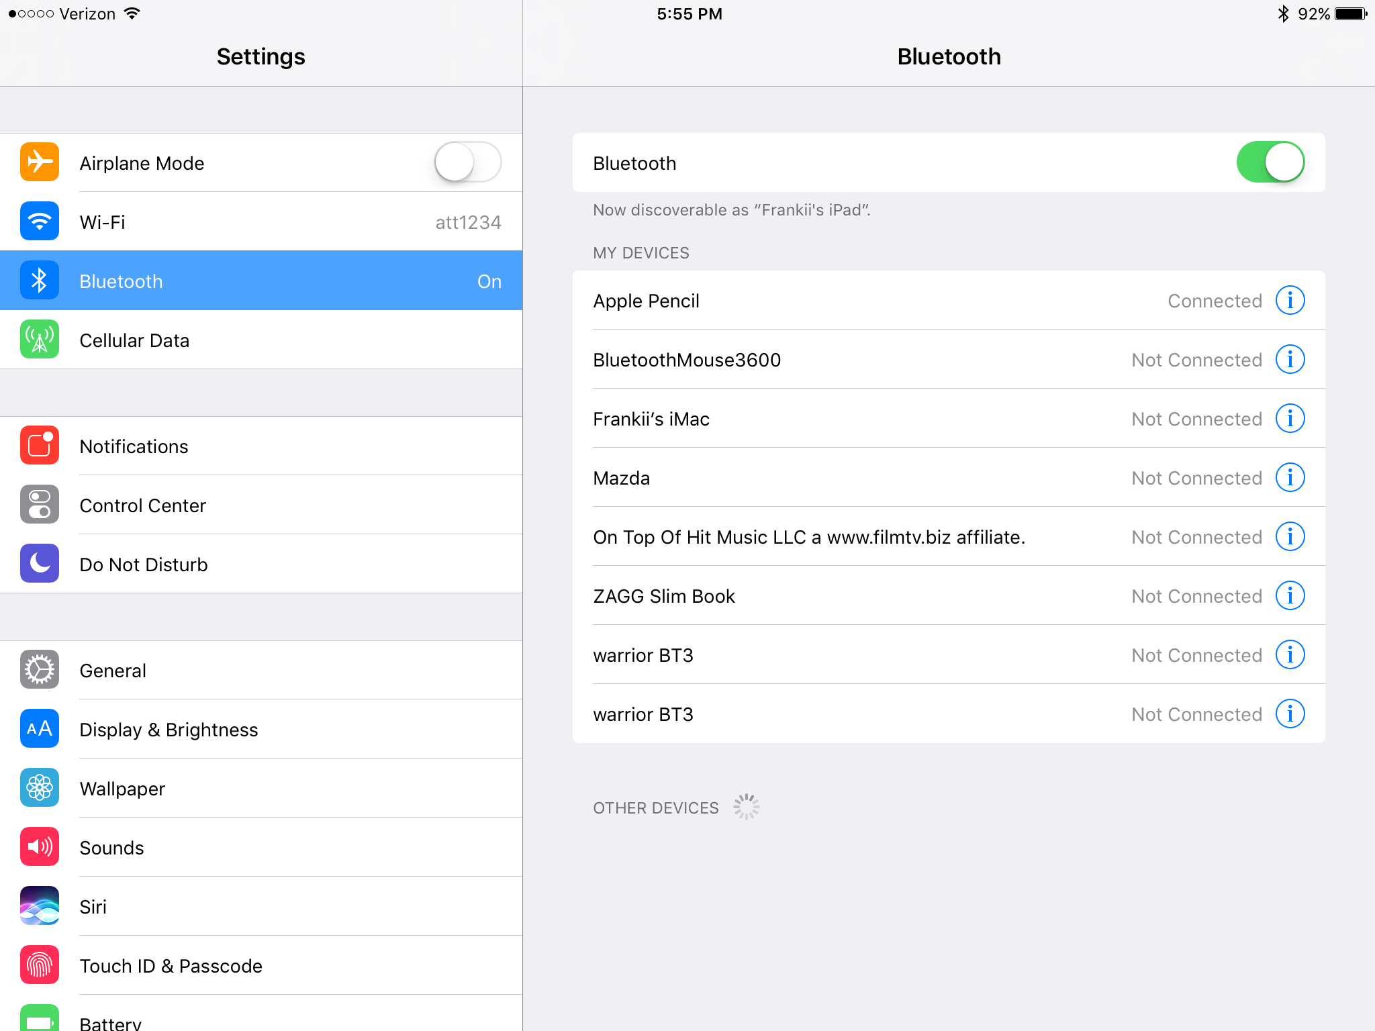Expand info for ZAGG Slim Book
This screenshot has height=1031, width=1375.
(1290, 595)
